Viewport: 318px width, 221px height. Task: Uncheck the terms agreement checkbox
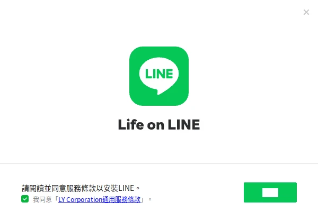(x=25, y=199)
